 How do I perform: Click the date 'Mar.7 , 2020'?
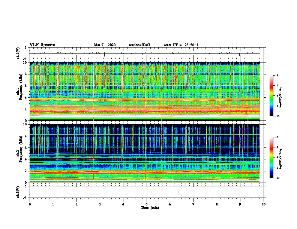pyautogui.click(x=105, y=45)
